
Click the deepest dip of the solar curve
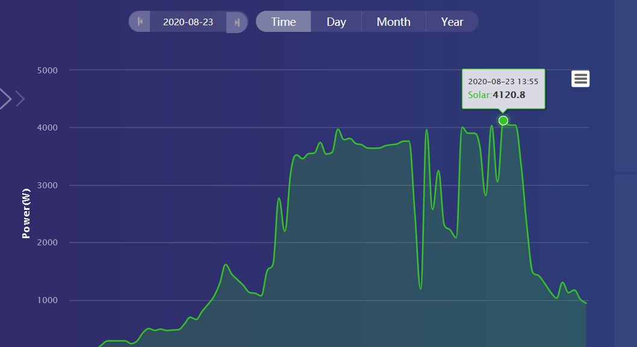click(x=420, y=289)
